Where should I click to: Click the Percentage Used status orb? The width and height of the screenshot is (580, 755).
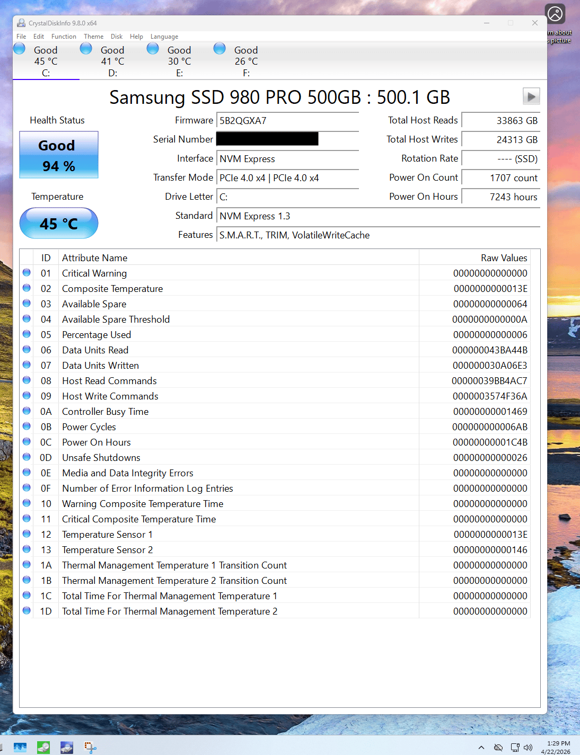tap(27, 334)
